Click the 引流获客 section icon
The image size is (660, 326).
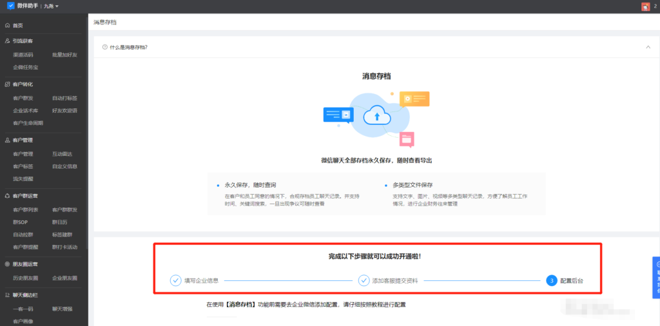(7, 41)
